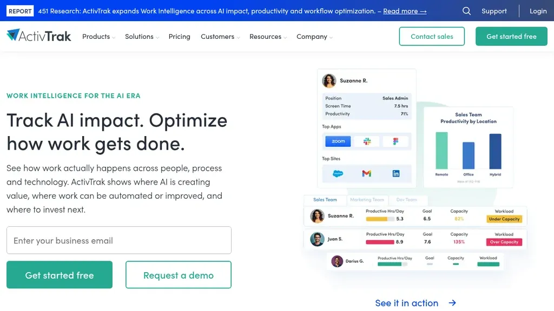Click Juan S. 135% capacity value
Viewport: 554px width, 311px height.
click(x=459, y=242)
